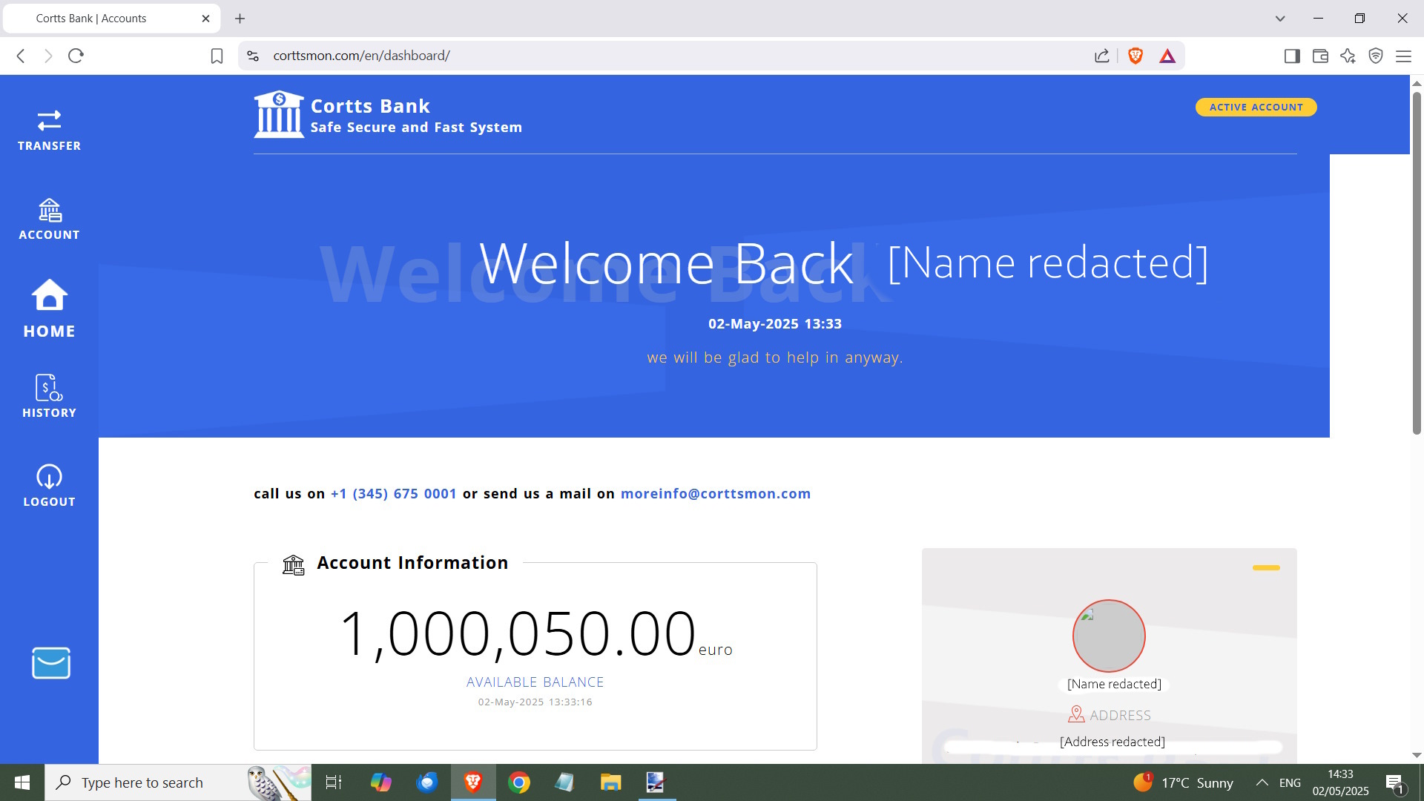Open the mail envelope icon
The height and width of the screenshot is (801, 1424).
50,663
